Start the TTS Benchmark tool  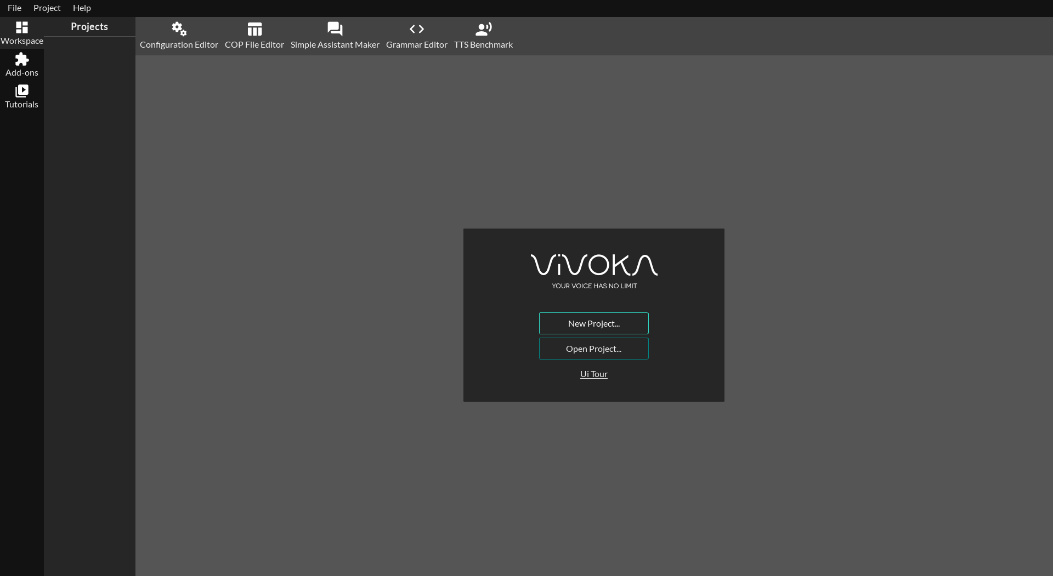coord(483,36)
